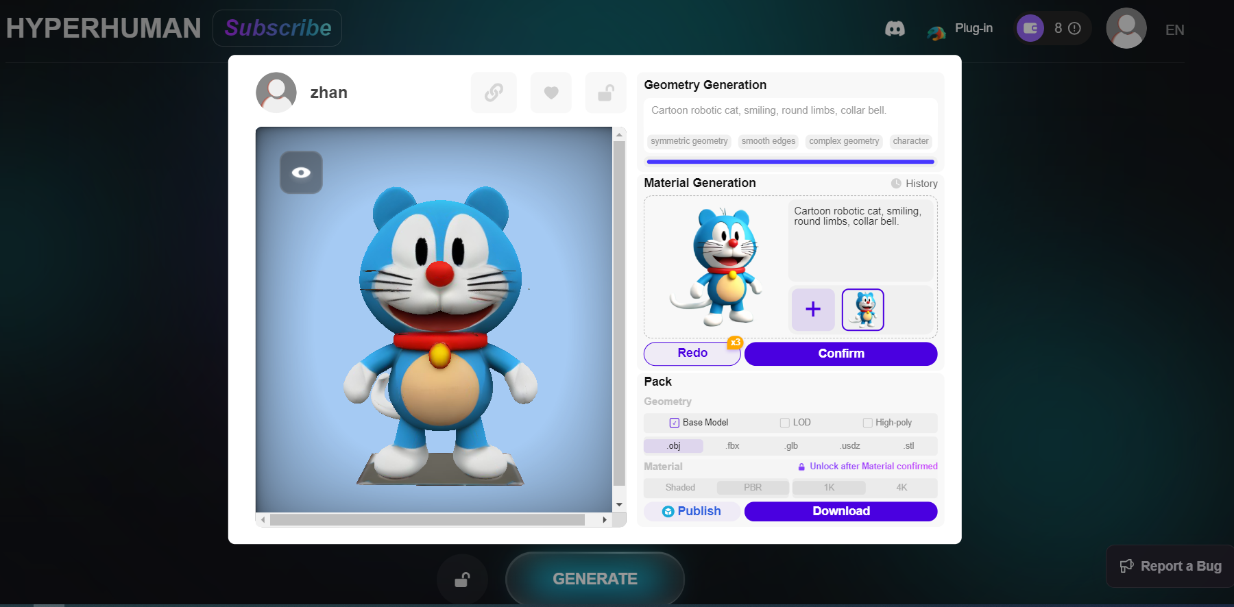1234x607 pixels.
Task: Toggle the unlock privacy icon in card
Action: coord(605,92)
